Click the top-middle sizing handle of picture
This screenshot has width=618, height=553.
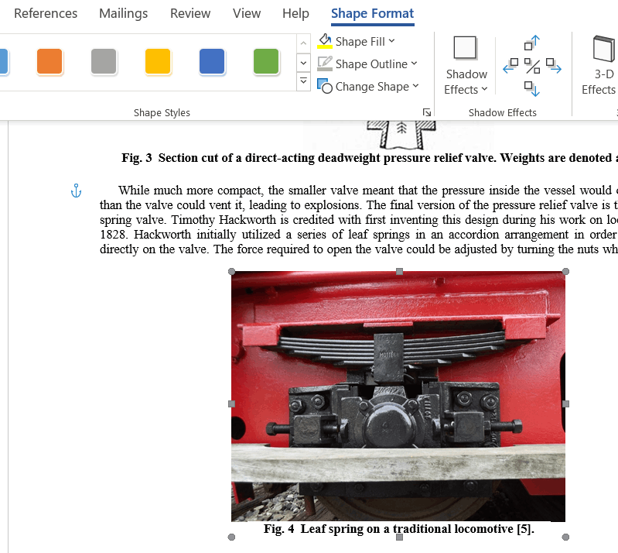pyautogui.click(x=399, y=272)
